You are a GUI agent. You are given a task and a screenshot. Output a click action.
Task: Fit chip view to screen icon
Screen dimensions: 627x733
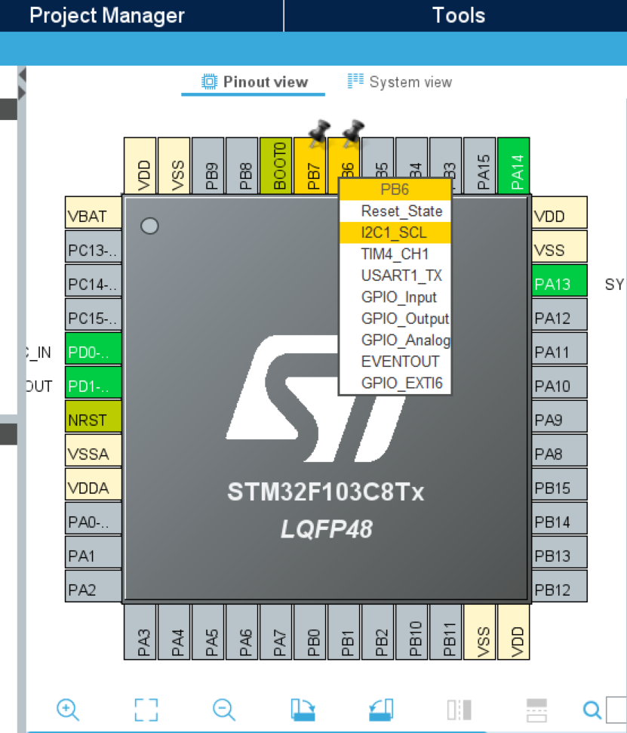146,710
